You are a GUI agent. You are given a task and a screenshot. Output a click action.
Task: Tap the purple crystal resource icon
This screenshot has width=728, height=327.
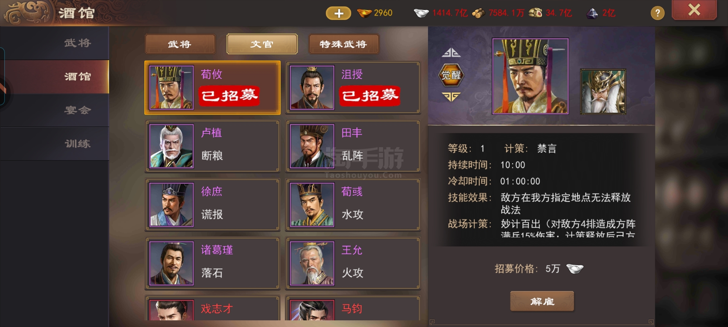click(592, 13)
